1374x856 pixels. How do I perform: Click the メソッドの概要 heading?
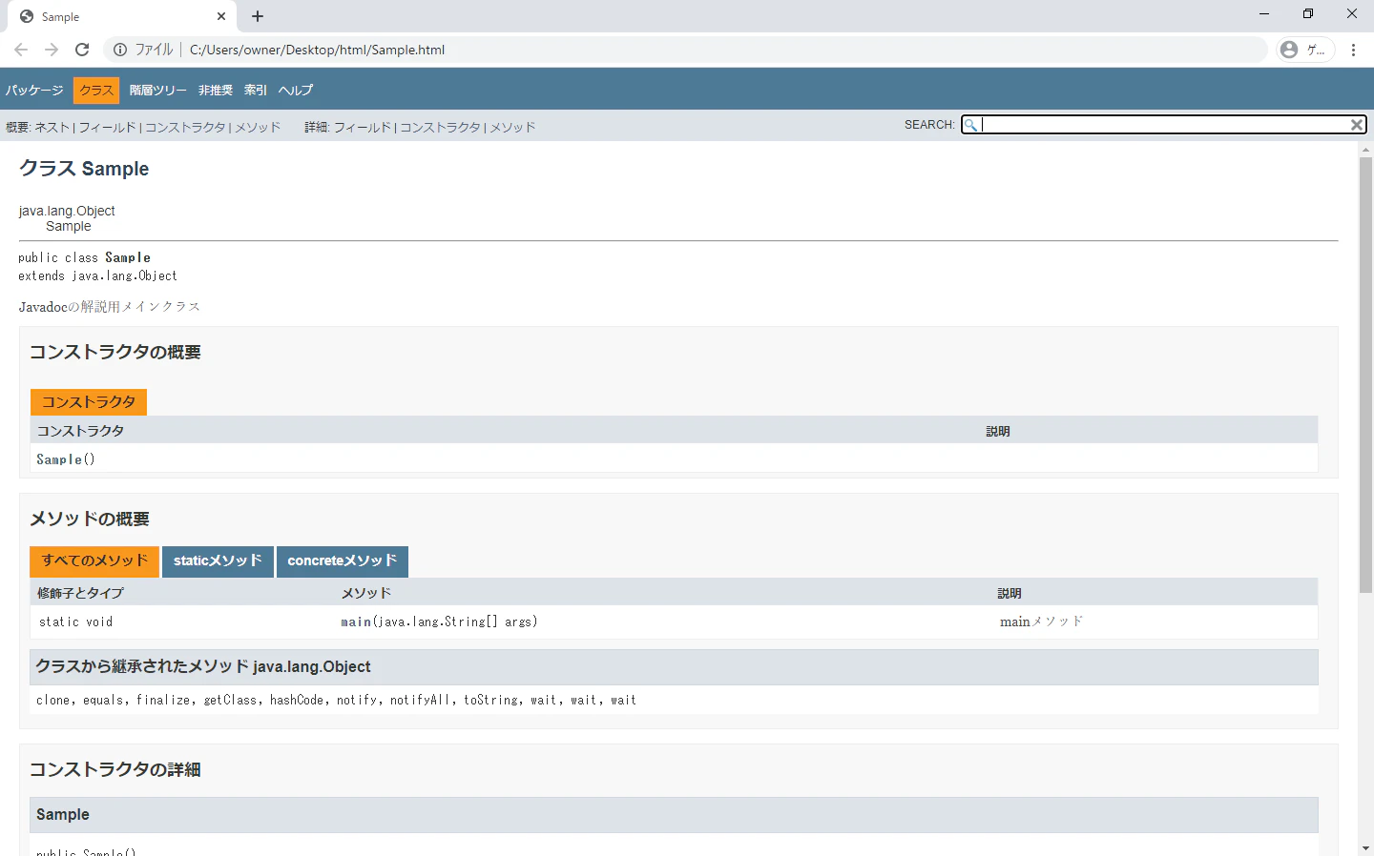point(90,520)
